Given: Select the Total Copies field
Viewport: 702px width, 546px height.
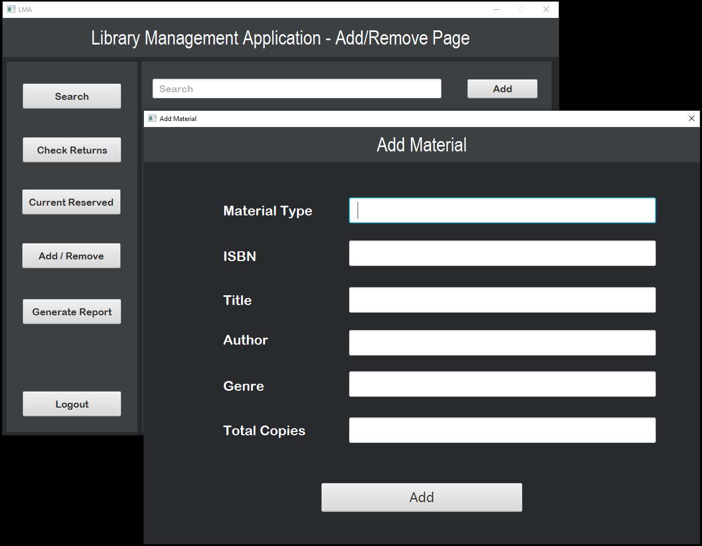Looking at the screenshot, I should (502, 430).
